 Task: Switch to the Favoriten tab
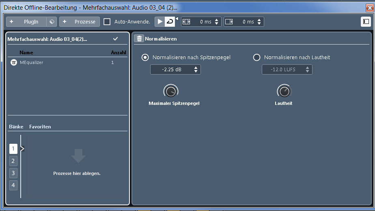pos(40,127)
